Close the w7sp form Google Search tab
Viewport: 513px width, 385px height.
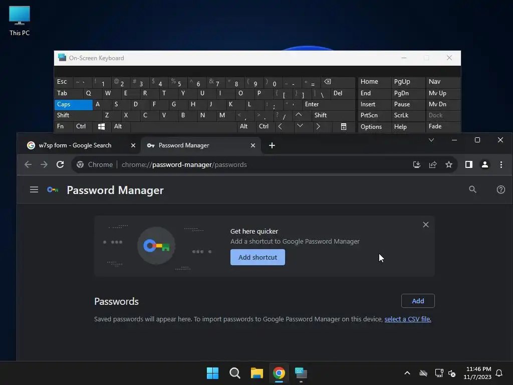[133, 145]
